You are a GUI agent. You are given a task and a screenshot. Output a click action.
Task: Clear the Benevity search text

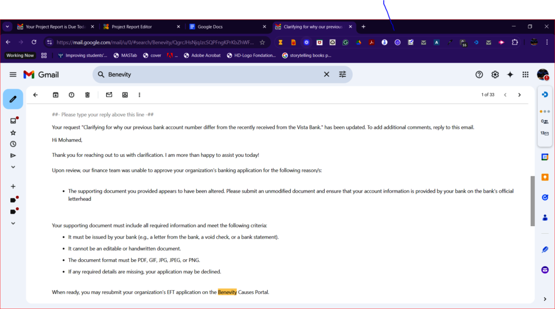pyautogui.click(x=326, y=75)
